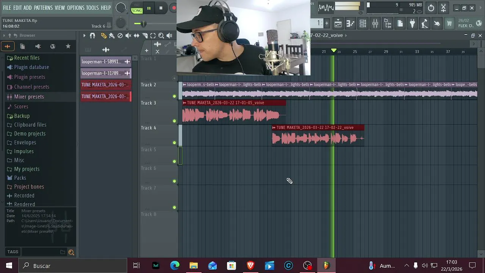Select the Slip tool
Viewport: 485px width, 273px height.
tap(136, 36)
